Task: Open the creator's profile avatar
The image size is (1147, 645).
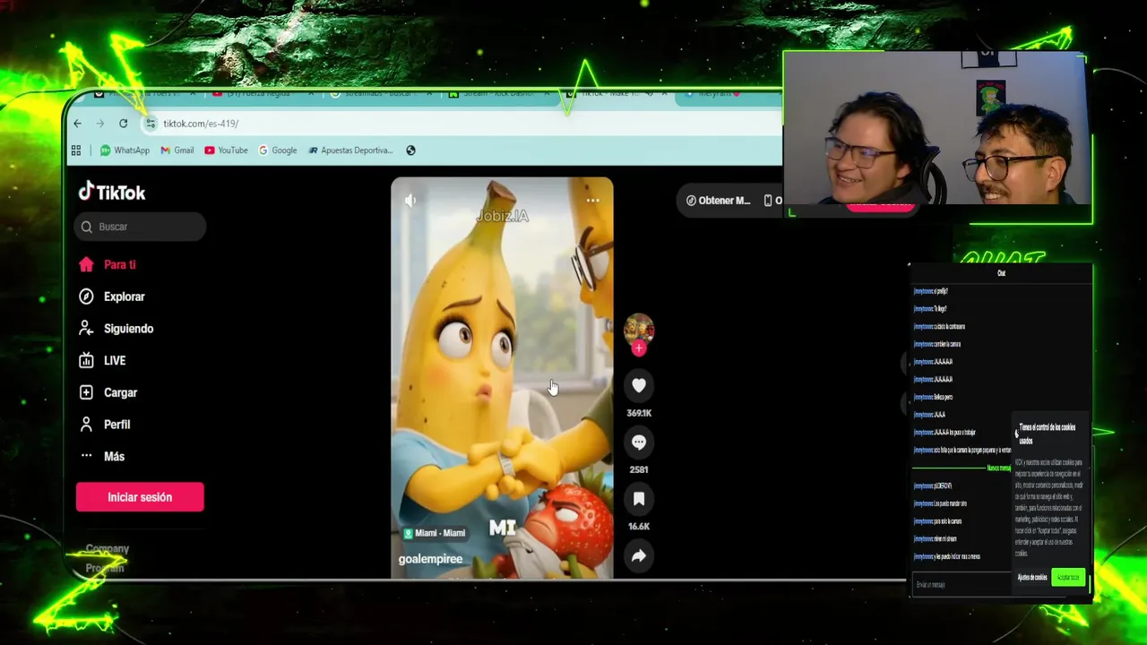Action: pyautogui.click(x=639, y=329)
